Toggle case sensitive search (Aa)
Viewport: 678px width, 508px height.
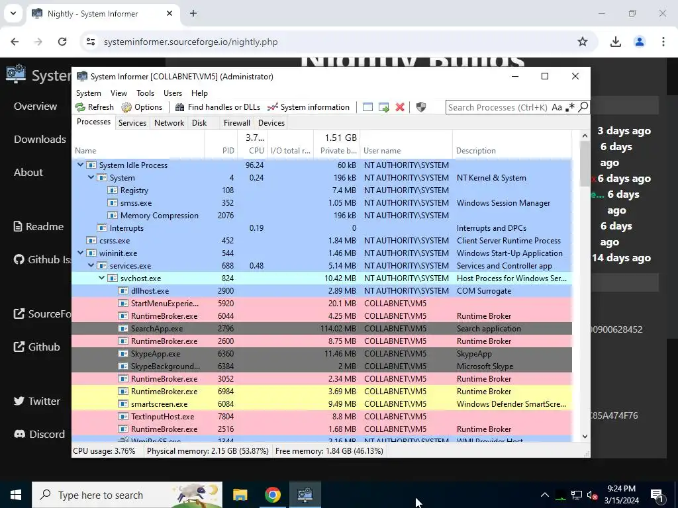pyautogui.click(x=557, y=107)
